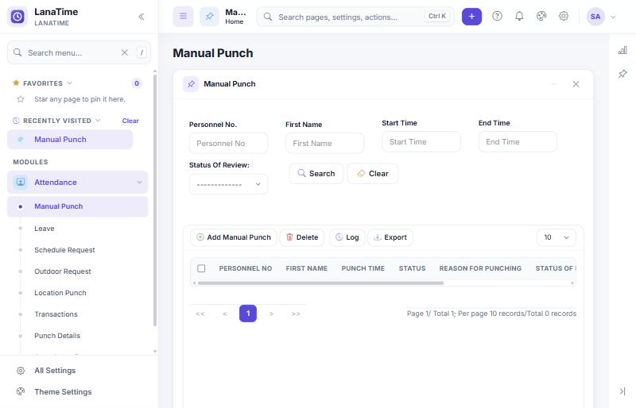Open the Schedule Request menu item
636x408 pixels.
tap(64, 250)
